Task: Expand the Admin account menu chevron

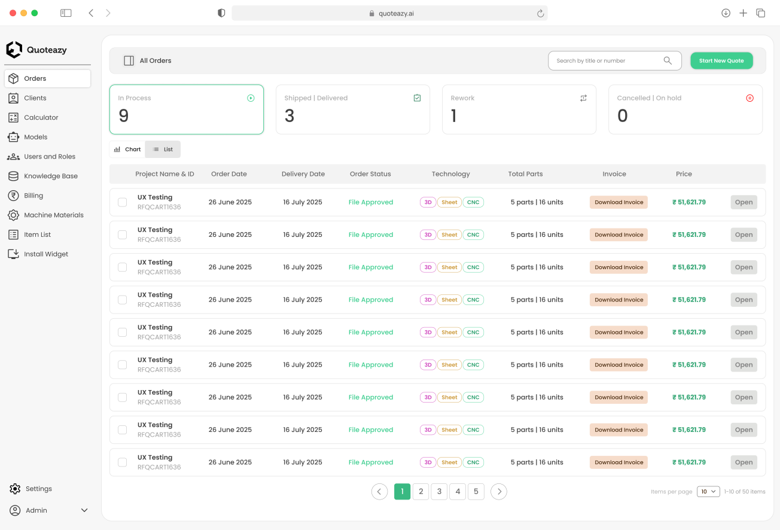Action: tap(84, 510)
